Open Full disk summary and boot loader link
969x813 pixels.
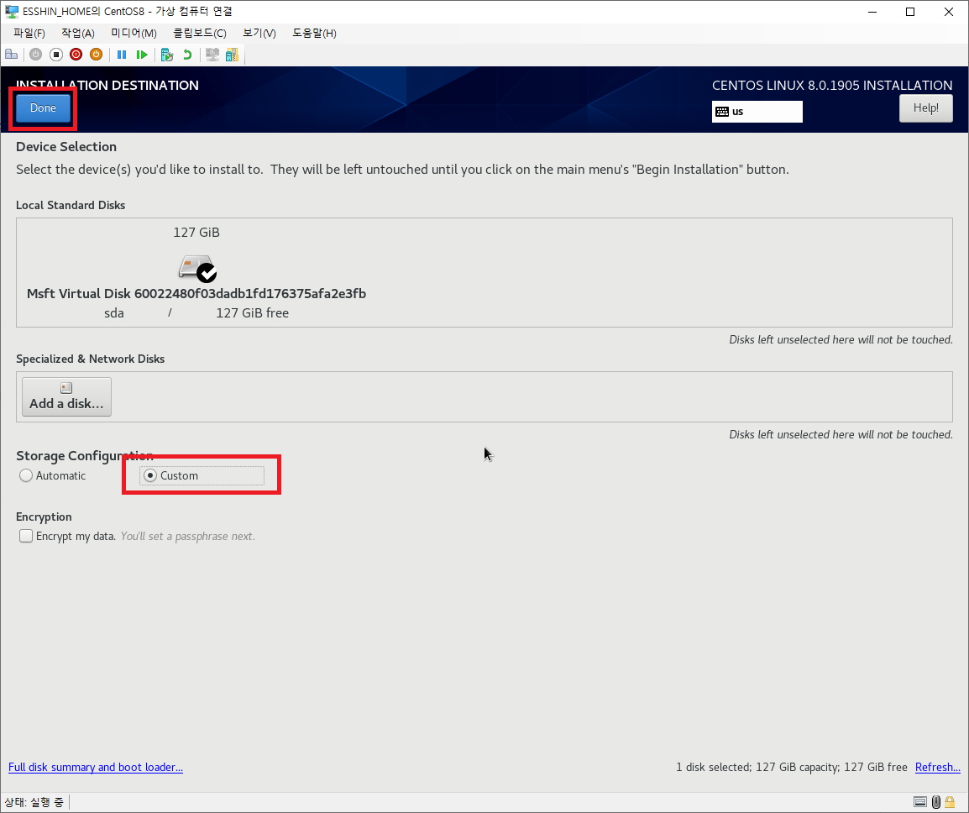(x=96, y=767)
